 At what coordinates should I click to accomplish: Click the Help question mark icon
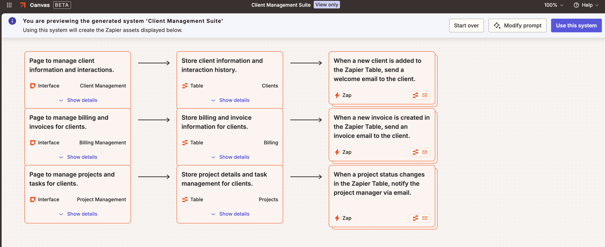tap(576, 5)
